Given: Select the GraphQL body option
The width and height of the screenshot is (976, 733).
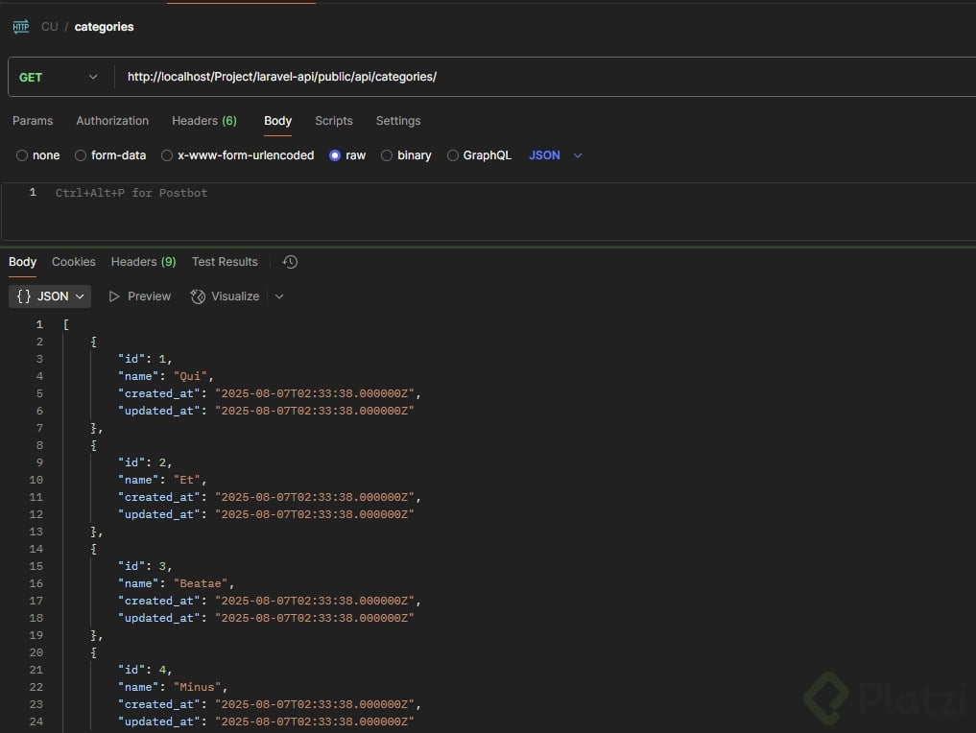Looking at the screenshot, I should 453,155.
